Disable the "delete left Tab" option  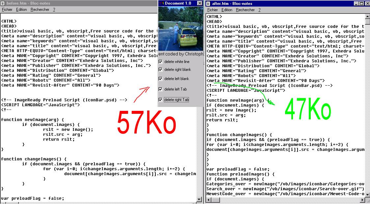[160, 89]
